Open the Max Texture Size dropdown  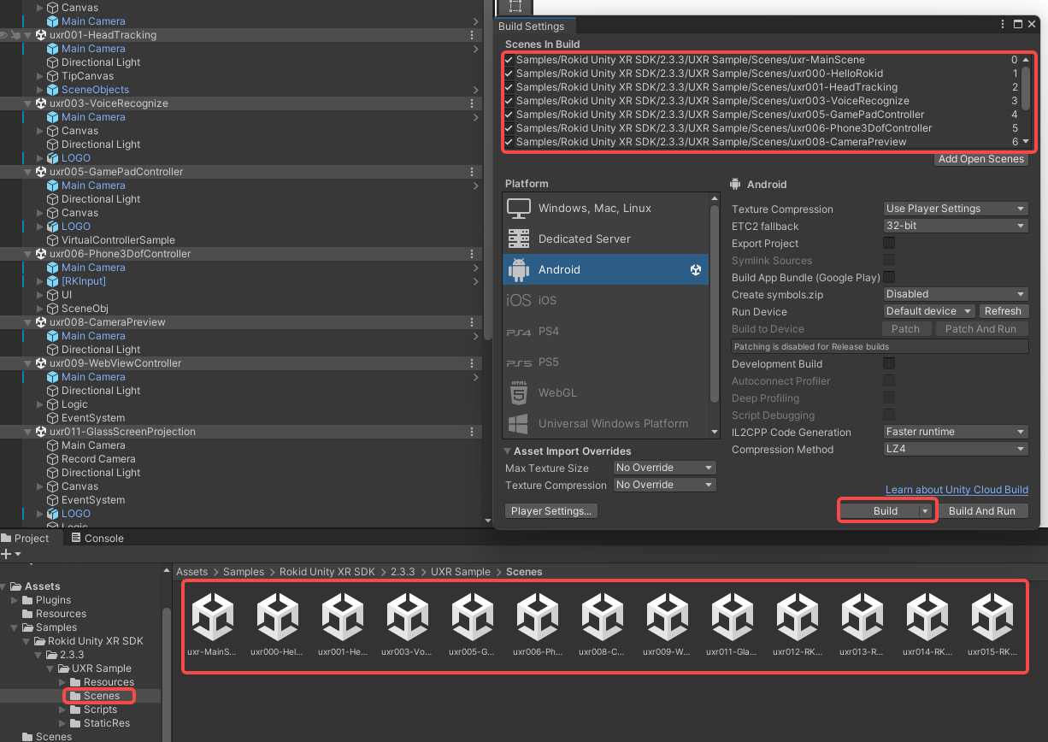point(664,468)
